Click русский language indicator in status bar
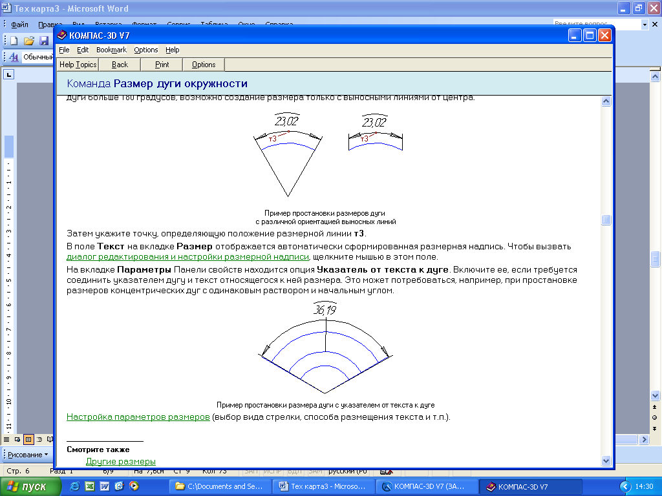 pyautogui.click(x=348, y=471)
